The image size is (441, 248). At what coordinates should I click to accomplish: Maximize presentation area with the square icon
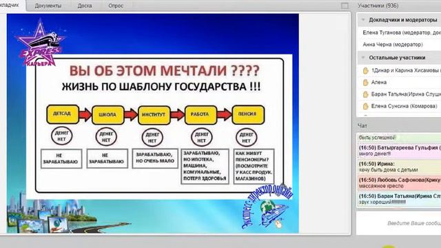click(x=345, y=6)
